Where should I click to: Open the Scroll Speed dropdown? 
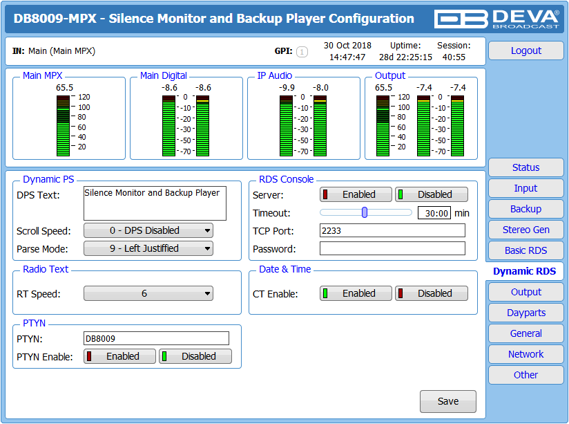148,230
